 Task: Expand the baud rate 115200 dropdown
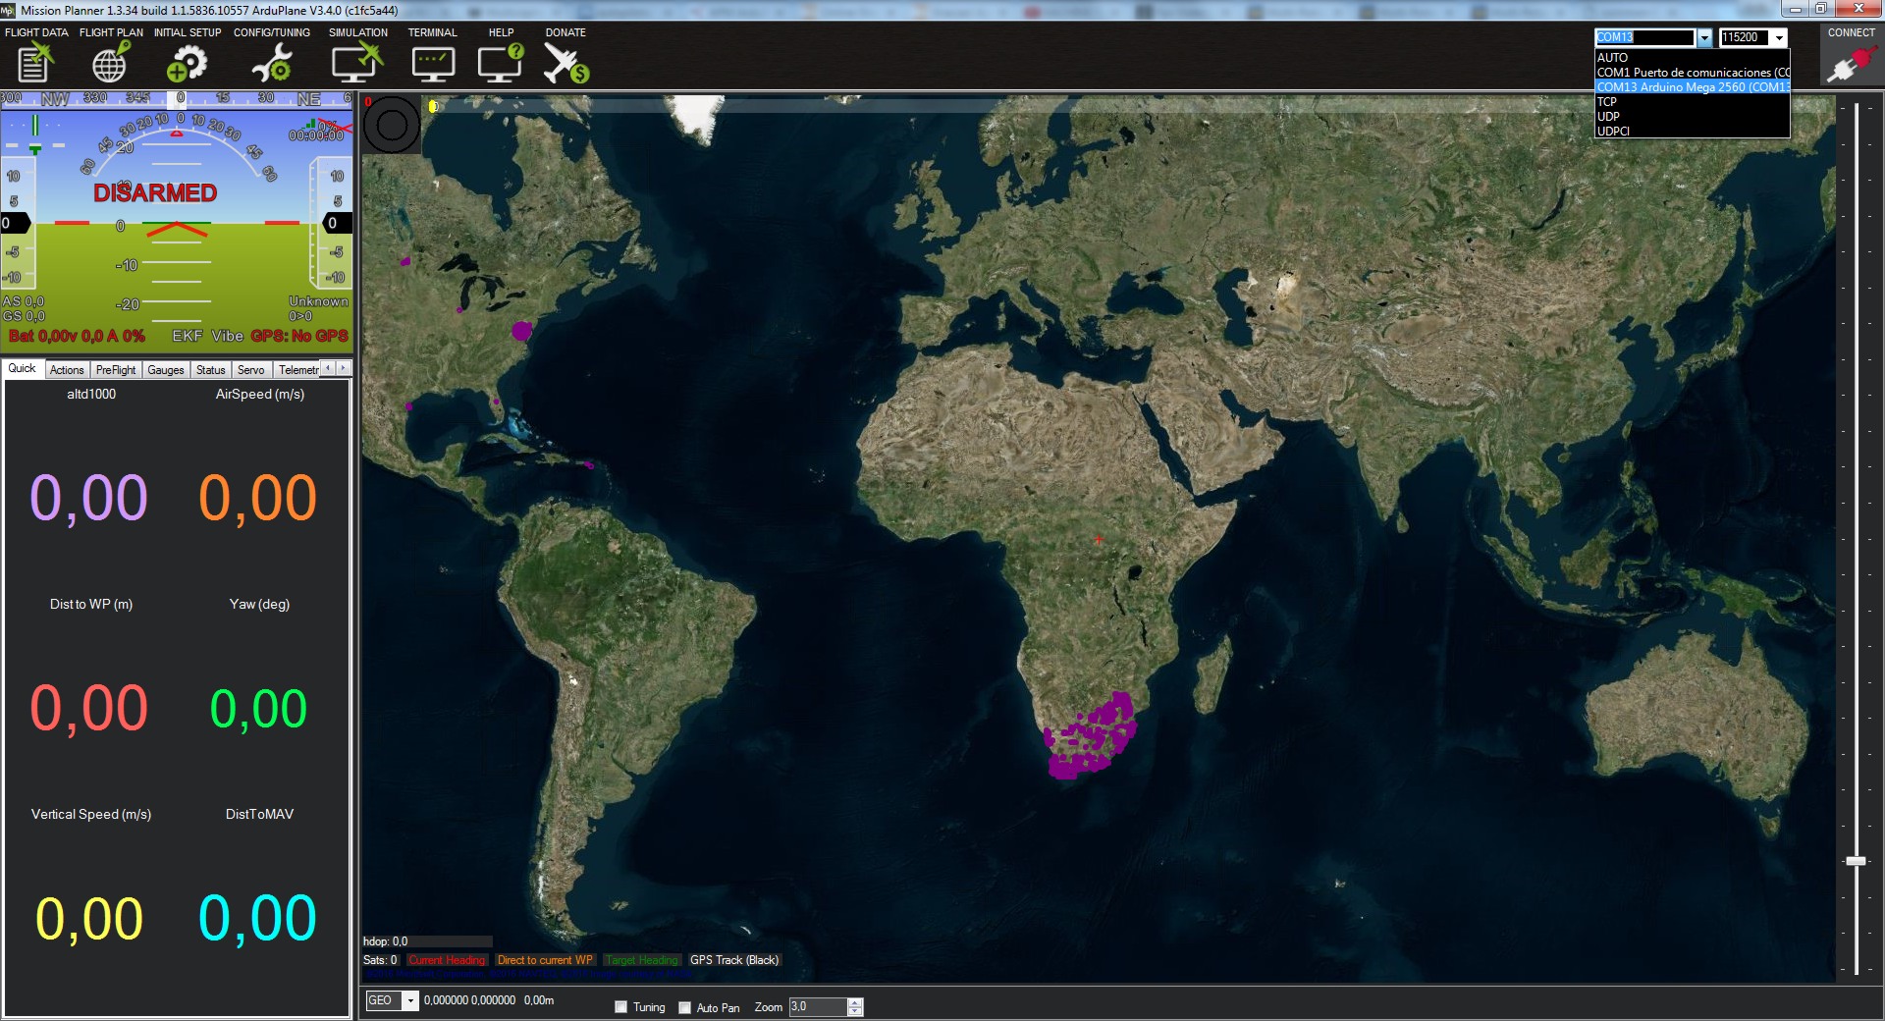[1779, 37]
